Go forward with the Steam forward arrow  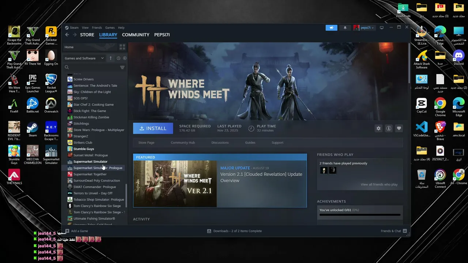(75, 35)
